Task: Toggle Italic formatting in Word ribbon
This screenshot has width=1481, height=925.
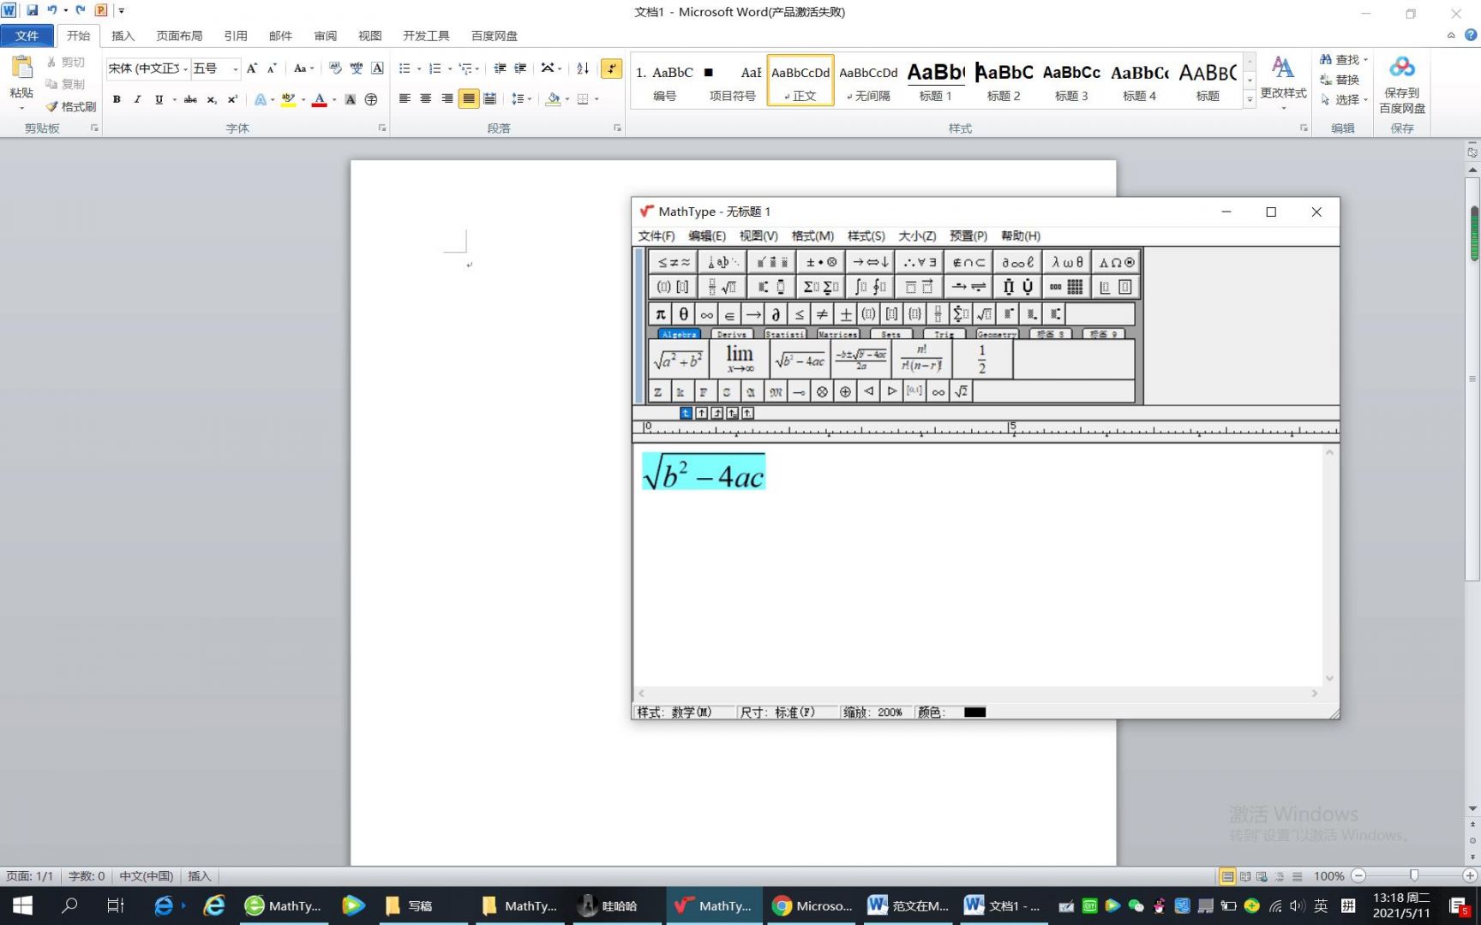Action: point(137,99)
